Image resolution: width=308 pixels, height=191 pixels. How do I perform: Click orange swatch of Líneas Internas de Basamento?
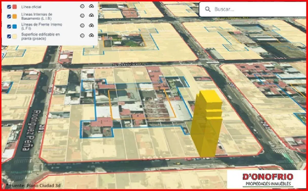(x=15, y=16)
